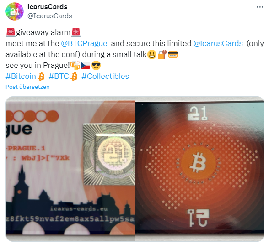Open the left card photo with Prague skyline

[x=70, y=169]
